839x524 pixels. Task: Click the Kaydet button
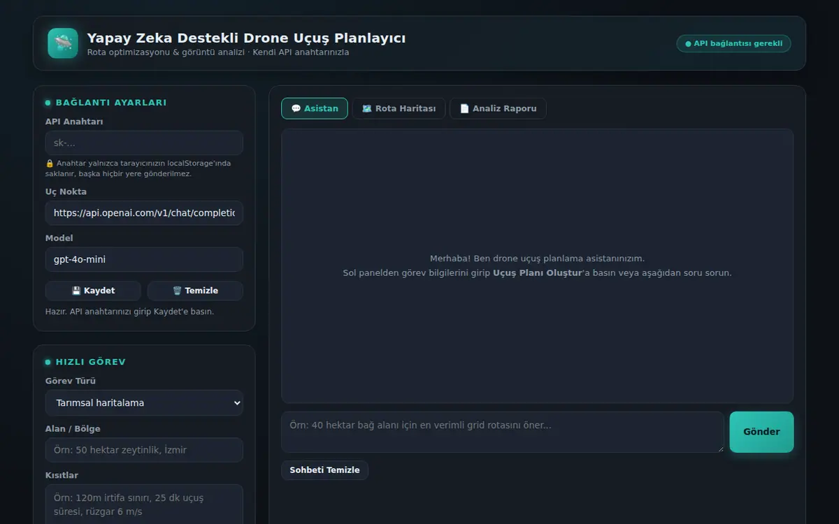point(93,291)
